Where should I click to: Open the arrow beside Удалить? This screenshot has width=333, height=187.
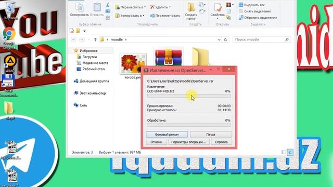click(170, 7)
